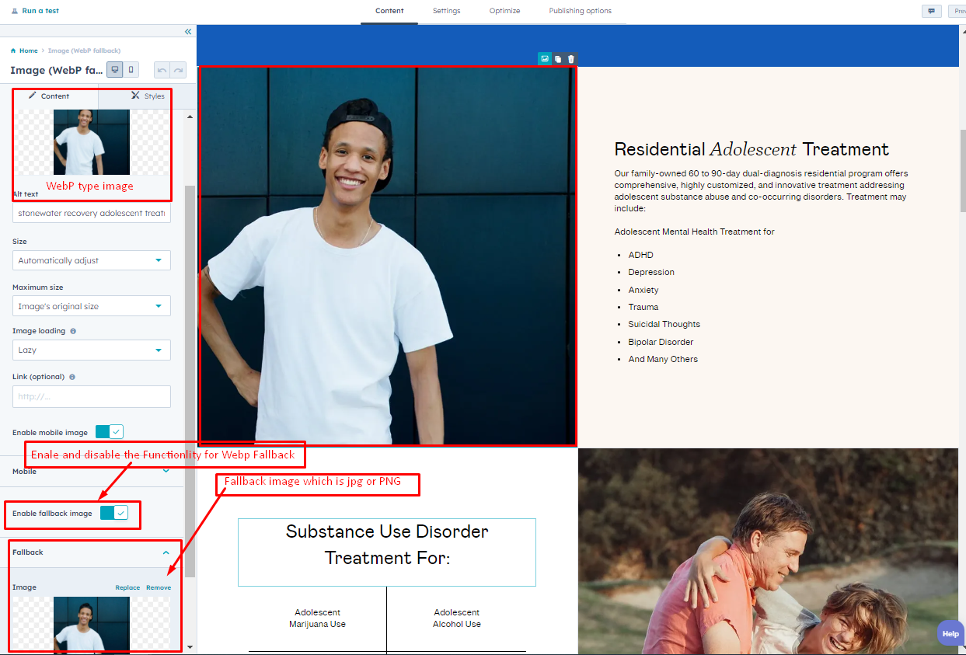Click the alt text input field
Viewport: 966px width, 655px height.
point(91,212)
